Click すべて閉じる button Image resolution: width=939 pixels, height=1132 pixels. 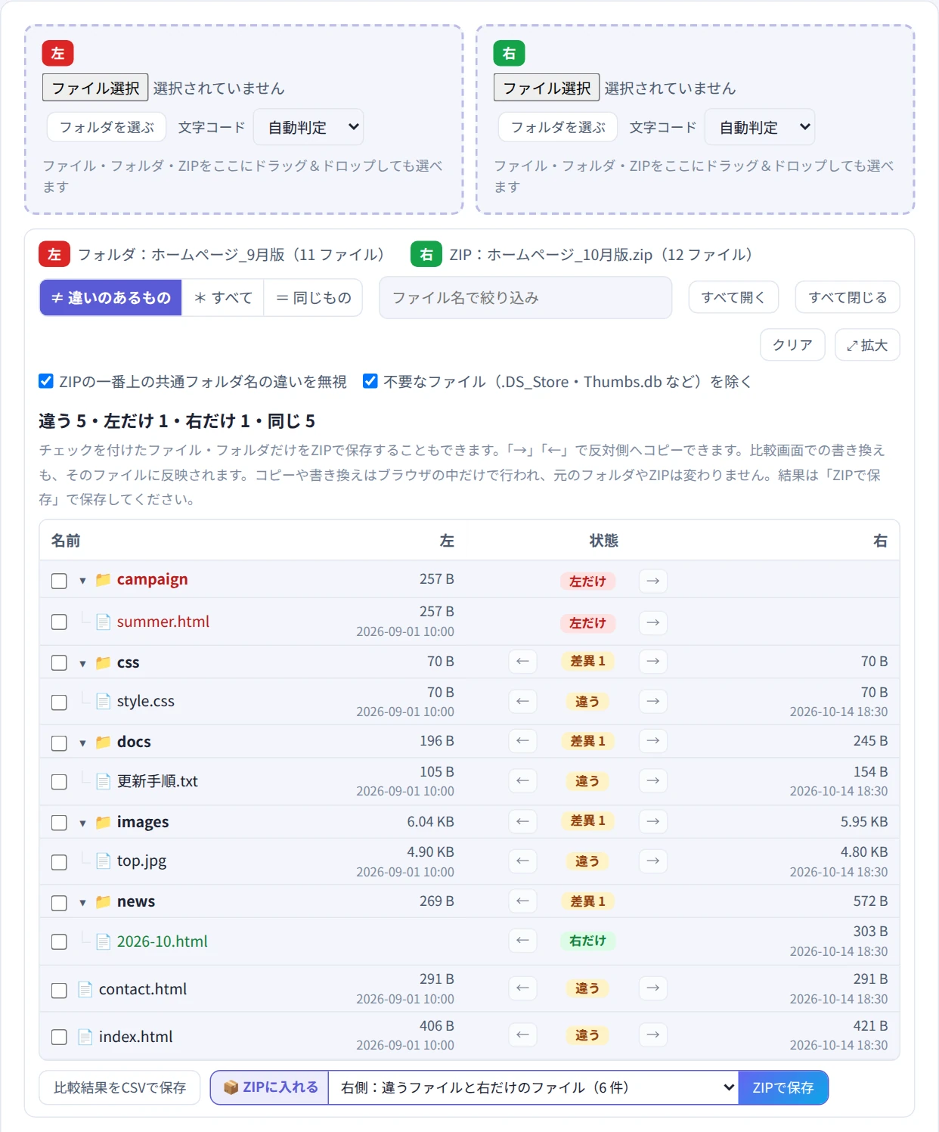point(848,297)
